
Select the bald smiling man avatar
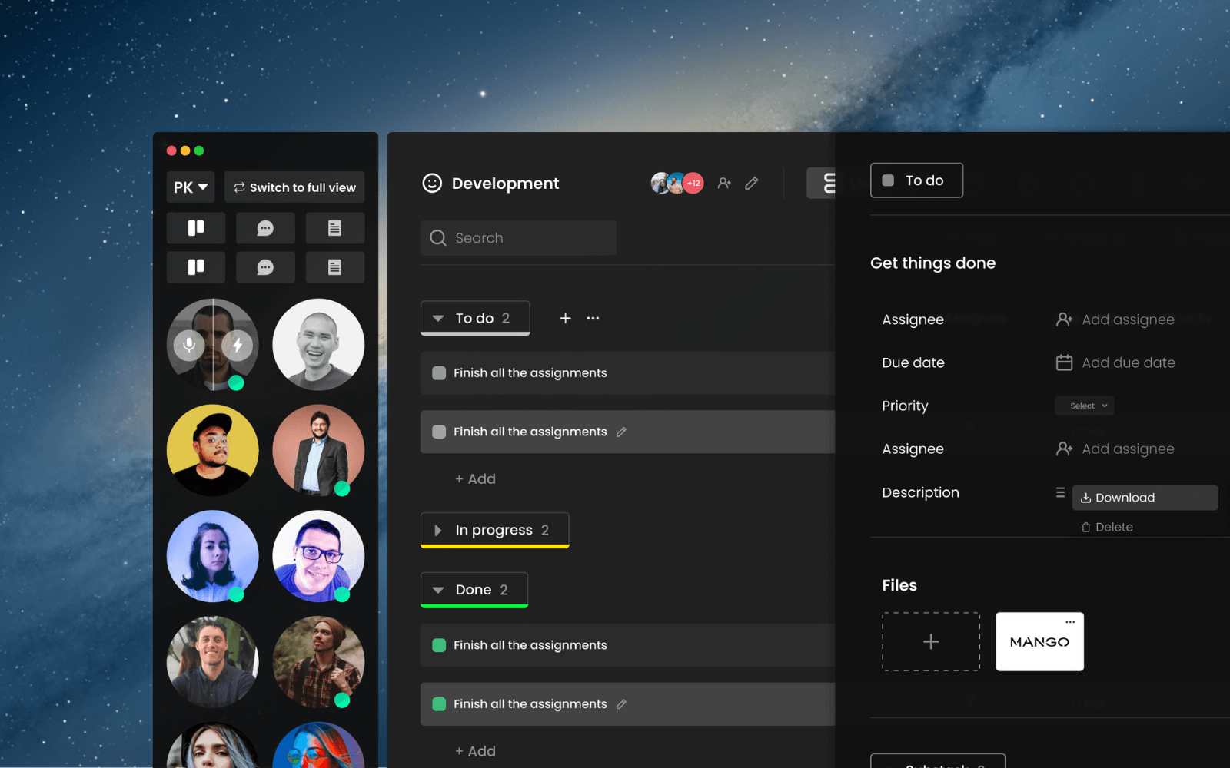(x=318, y=345)
